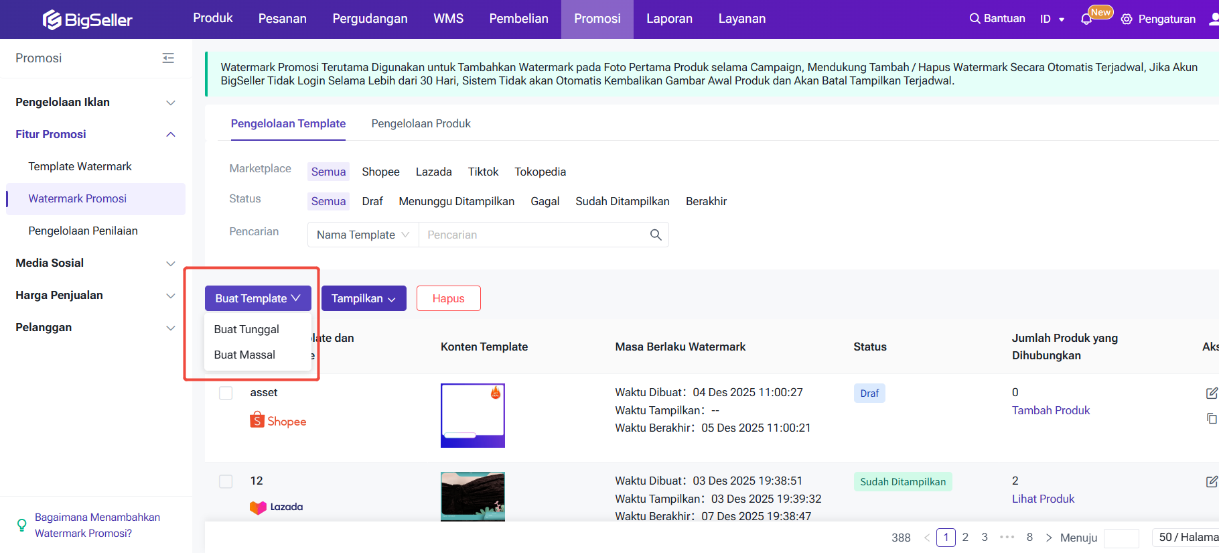Click copy icon for asset template
1219x553 pixels.
click(x=1211, y=418)
